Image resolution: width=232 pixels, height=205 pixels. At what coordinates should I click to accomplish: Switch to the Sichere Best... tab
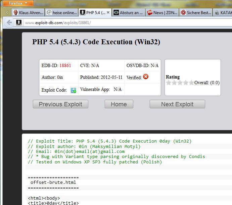point(196,12)
